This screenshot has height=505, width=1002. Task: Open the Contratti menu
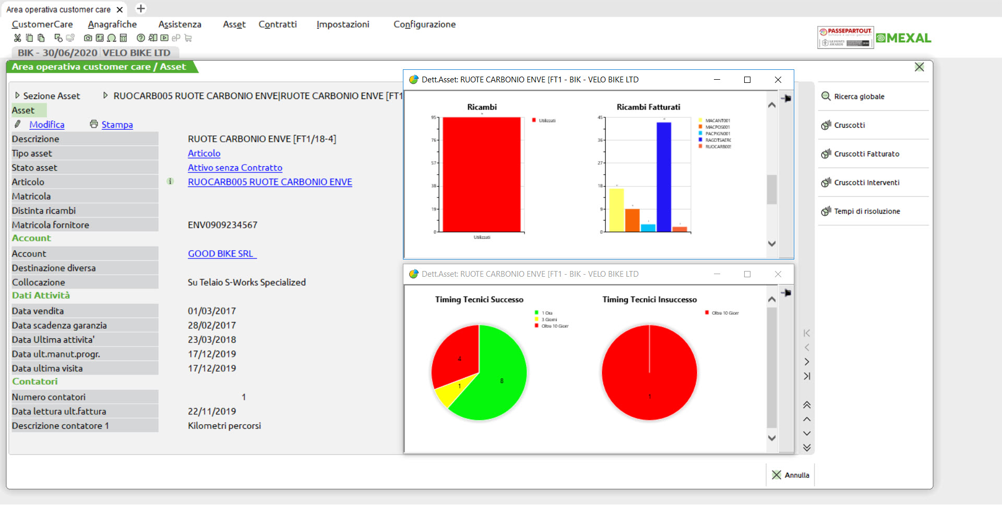[x=277, y=24]
